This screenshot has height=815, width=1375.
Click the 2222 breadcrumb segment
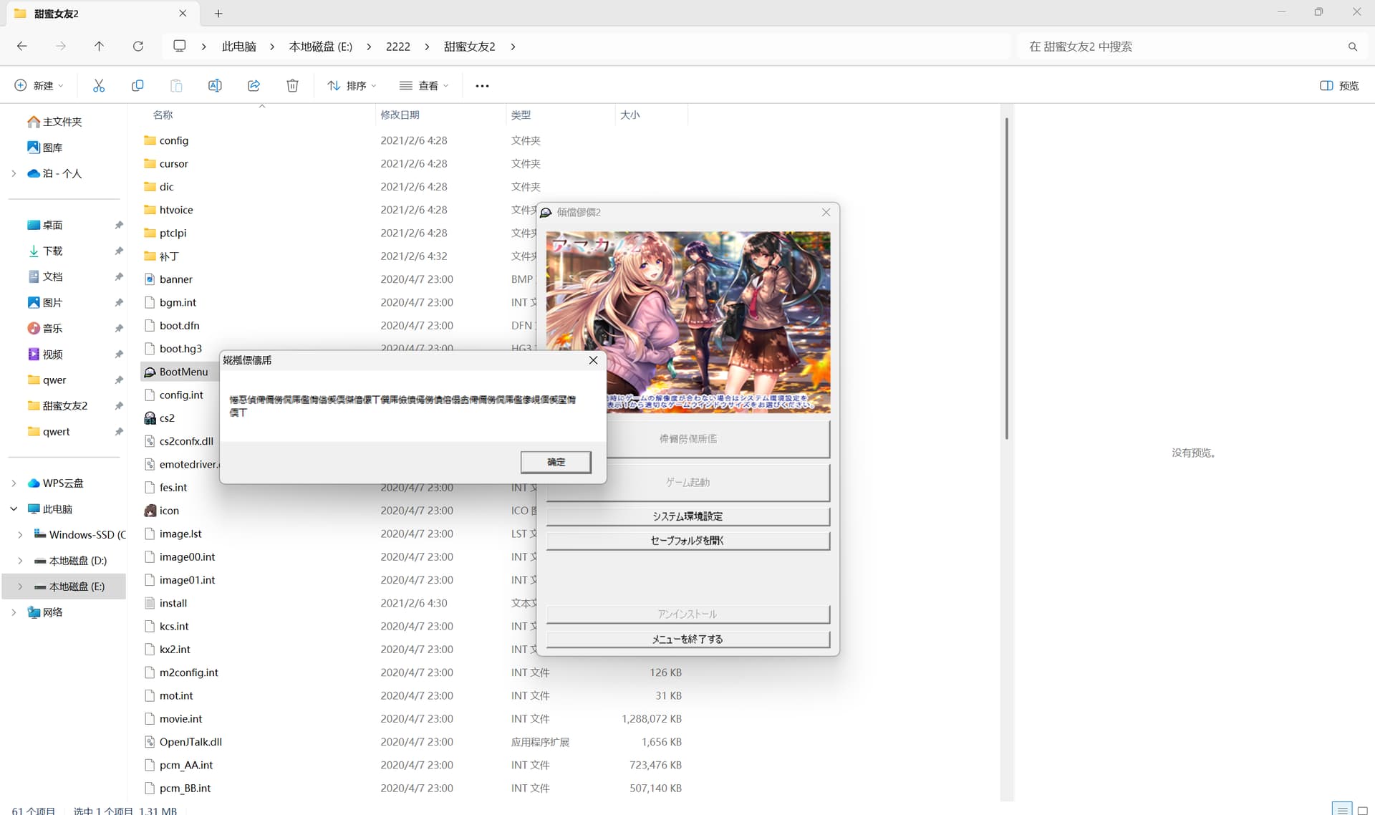(x=397, y=47)
